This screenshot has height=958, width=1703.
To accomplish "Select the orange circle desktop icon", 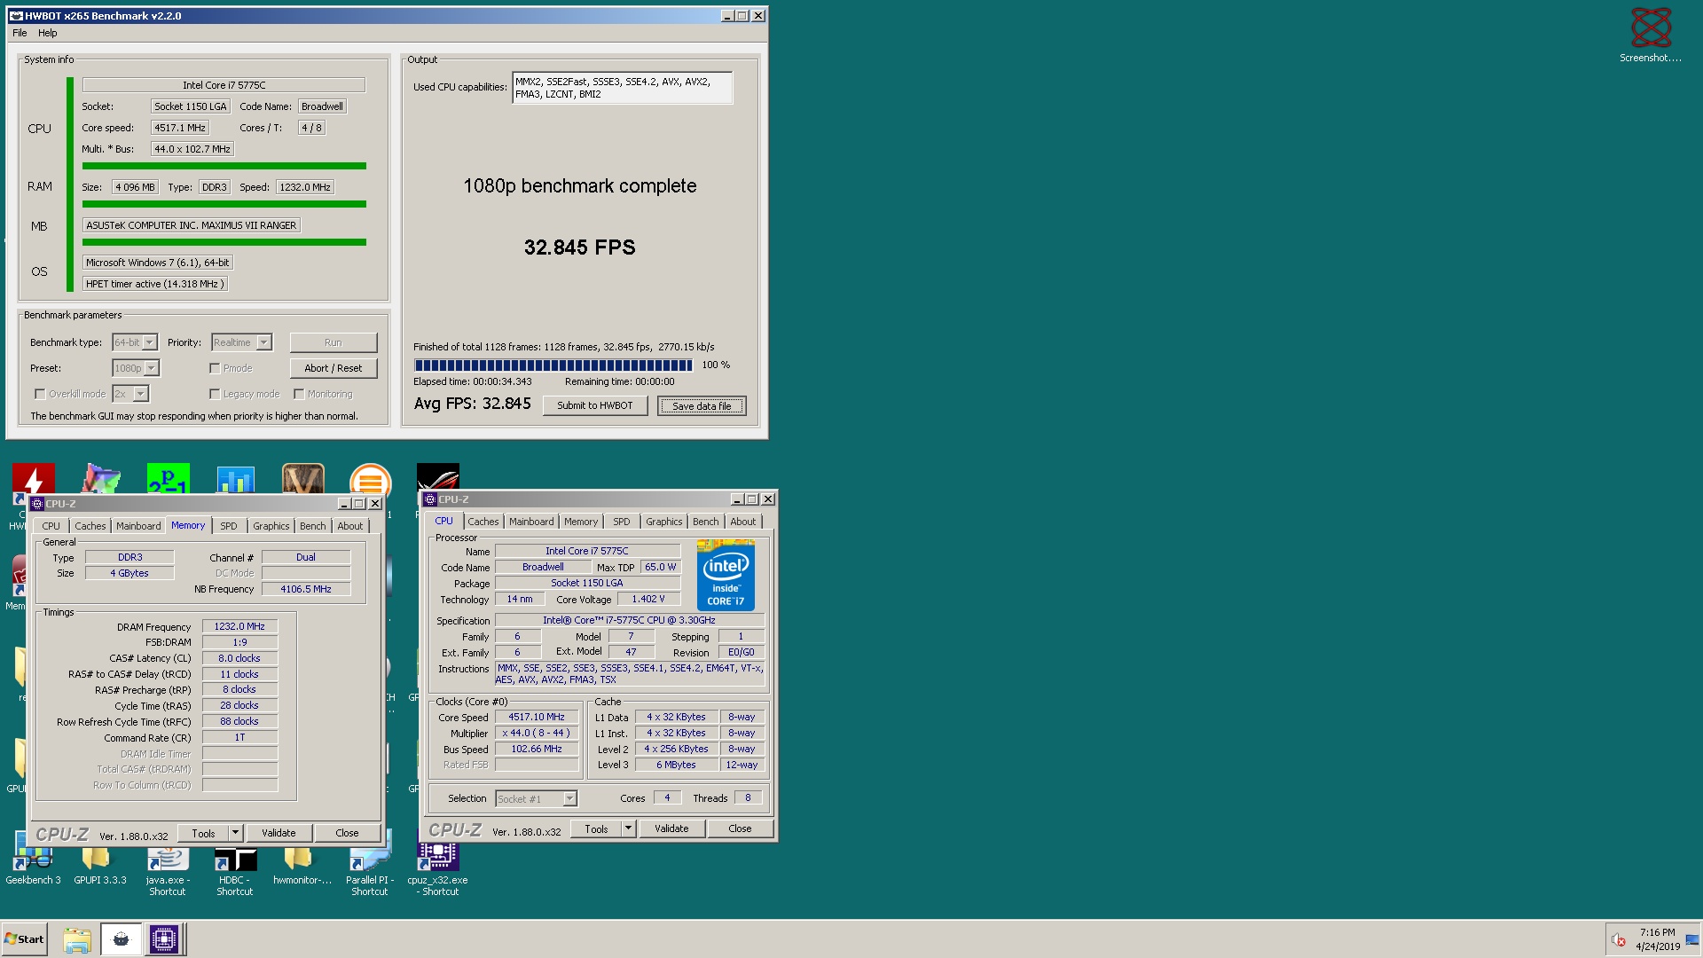I will pos(371,479).
